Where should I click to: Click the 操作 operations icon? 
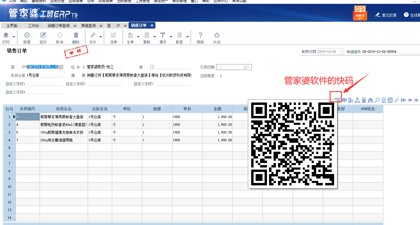coord(163,35)
